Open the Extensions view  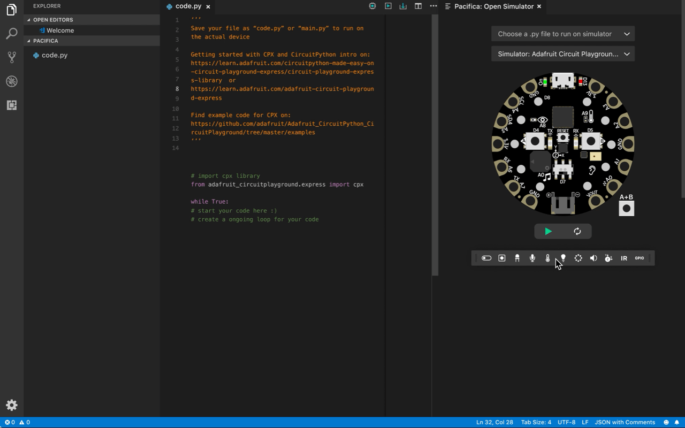coord(11,105)
